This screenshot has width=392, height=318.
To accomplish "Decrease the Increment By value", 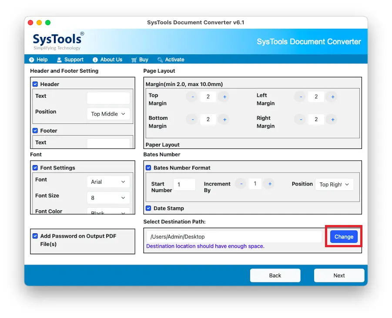I will point(241,184).
